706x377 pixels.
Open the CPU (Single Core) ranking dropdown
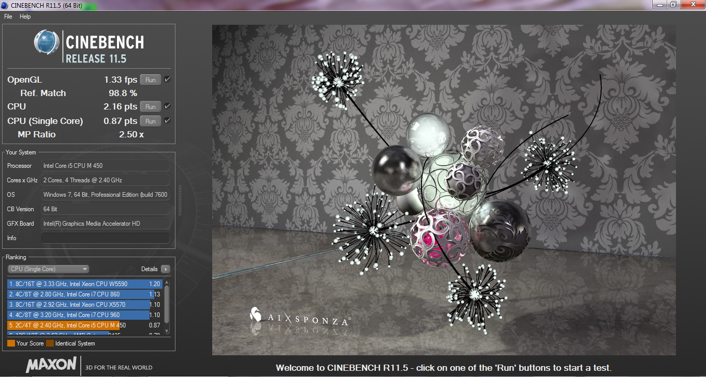click(x=49, y=269)
